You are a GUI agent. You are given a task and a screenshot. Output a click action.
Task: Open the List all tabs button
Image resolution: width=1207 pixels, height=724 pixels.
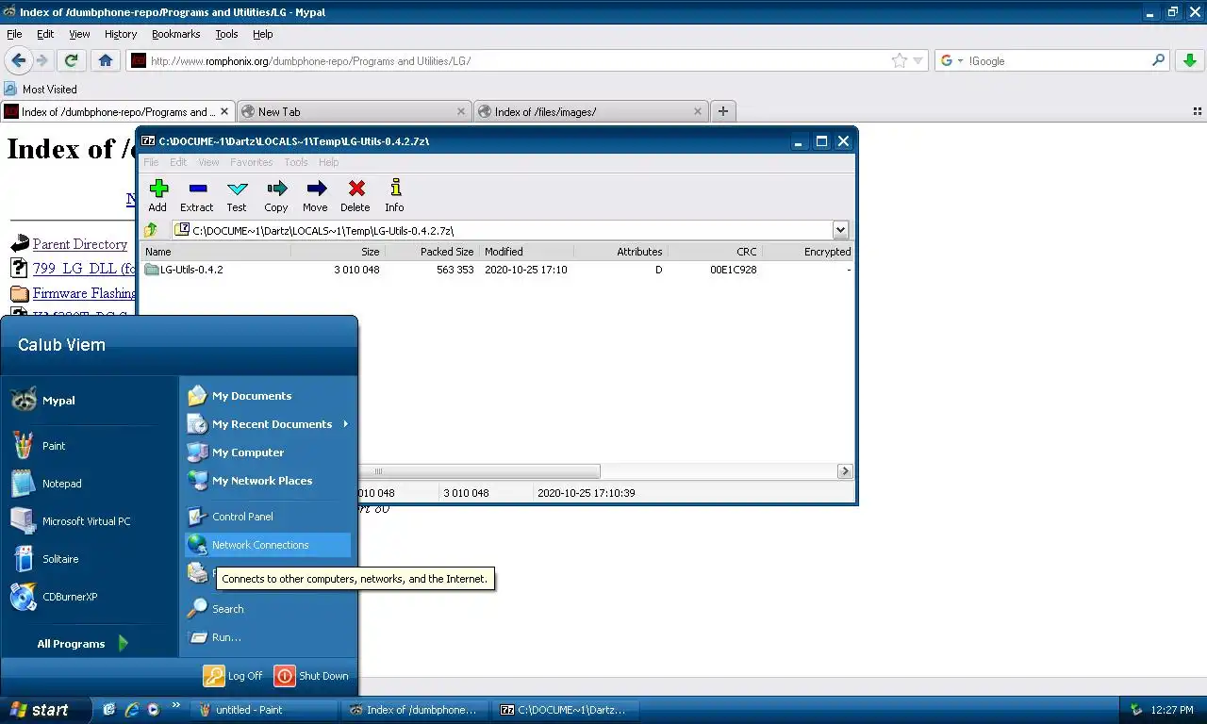(x=1197, y=111)
